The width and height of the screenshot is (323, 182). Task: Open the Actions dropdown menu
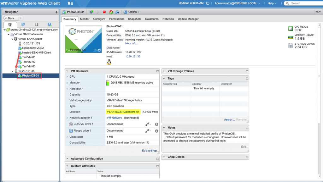(x=132, y=12)
